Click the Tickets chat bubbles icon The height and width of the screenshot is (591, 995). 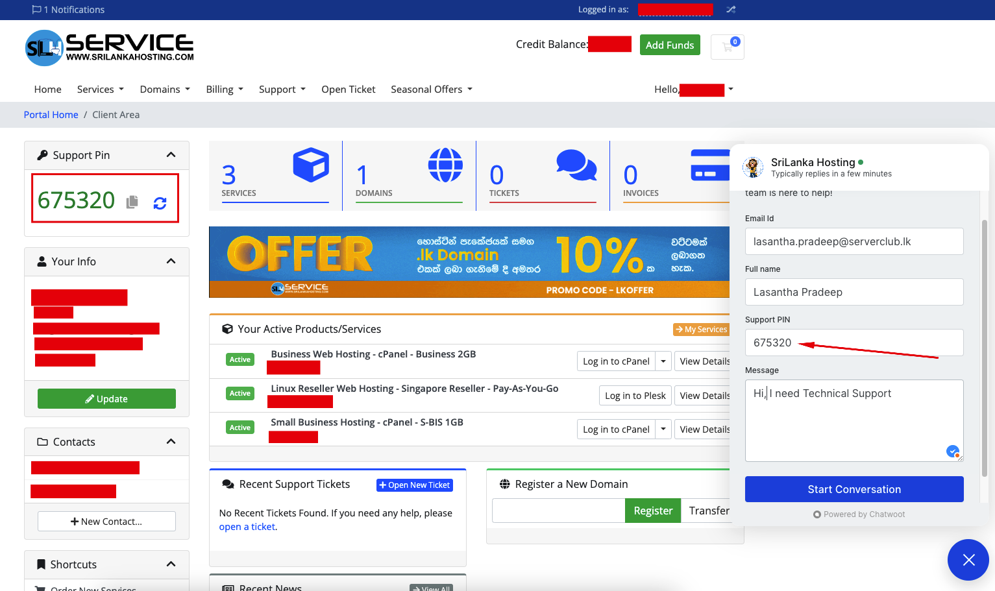click(x=576, y=165)
